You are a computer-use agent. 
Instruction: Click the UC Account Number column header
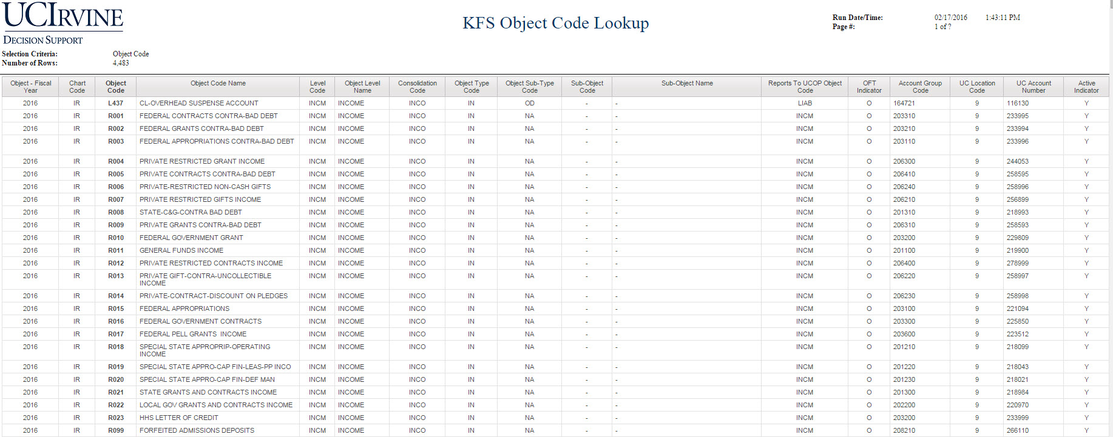[x=1033, y=87]
